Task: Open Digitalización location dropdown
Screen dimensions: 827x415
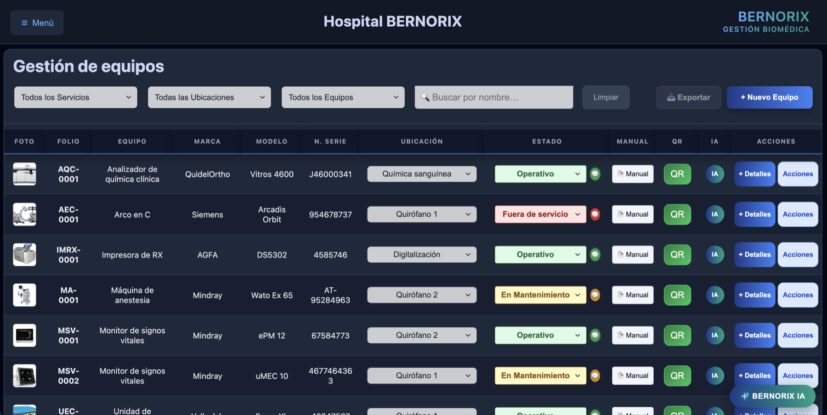Action: pyautogui.click(x=422, y=255)
